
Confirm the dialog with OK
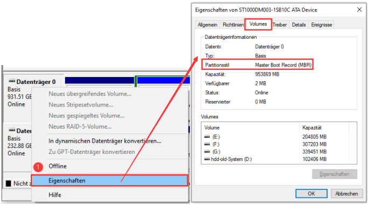311,194
